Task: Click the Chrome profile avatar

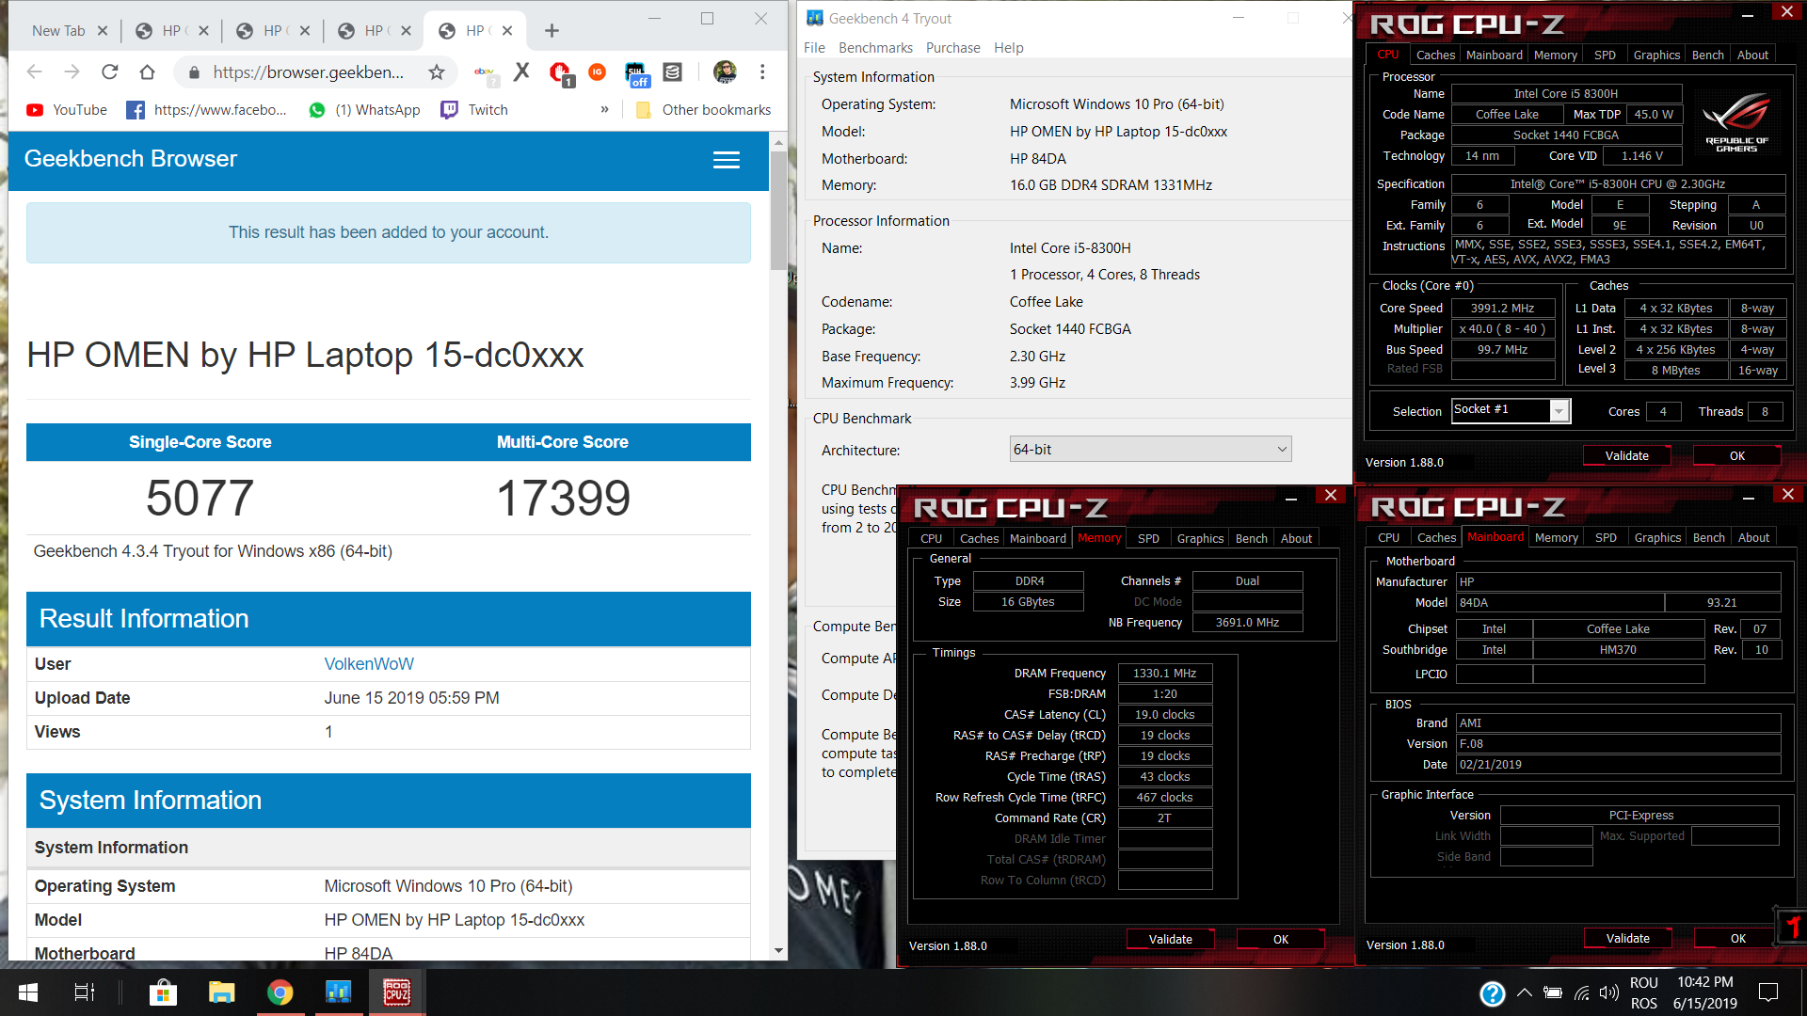Action: click(725, 72)
